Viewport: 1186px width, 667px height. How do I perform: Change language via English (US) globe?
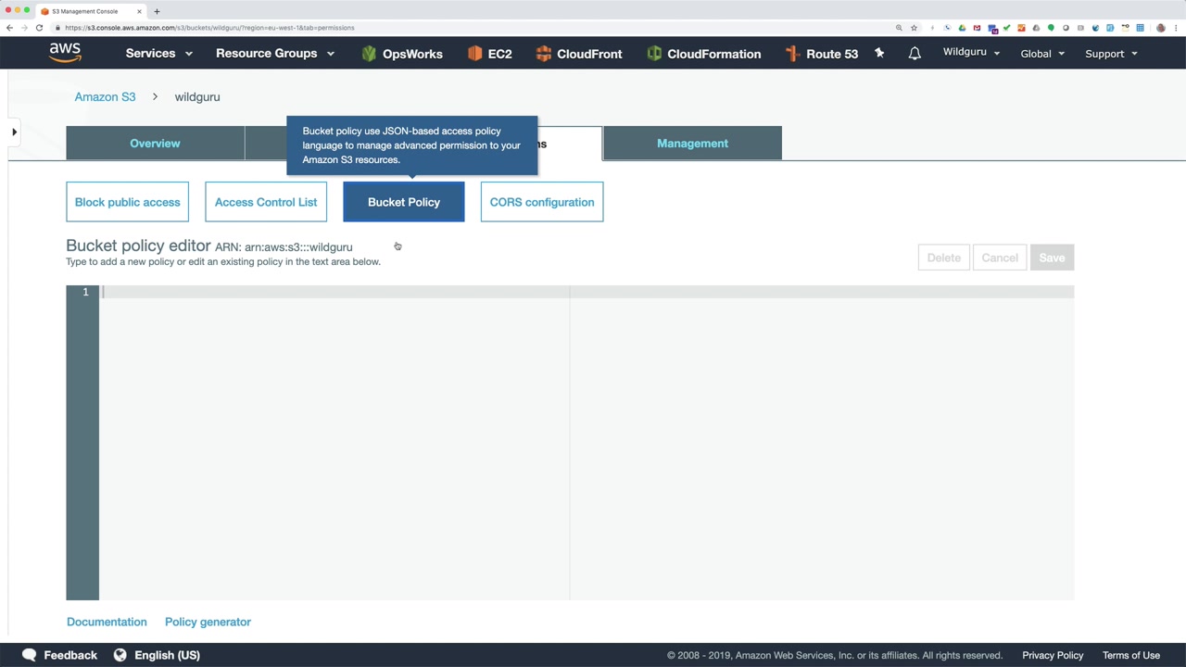click(157, 655)
